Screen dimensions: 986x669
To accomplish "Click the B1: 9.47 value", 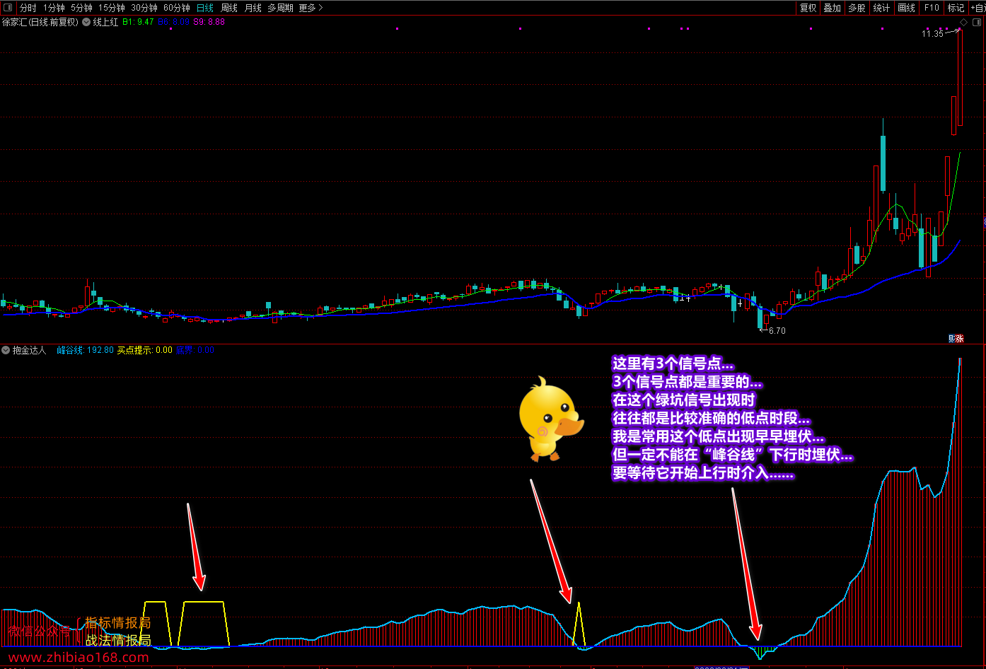I will point(138,22).
